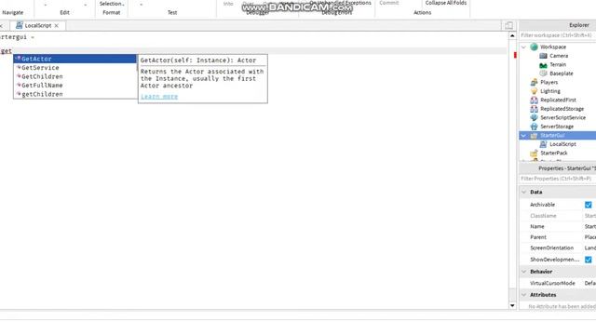Click the ServerStorage icon

[x=534, y=127]
